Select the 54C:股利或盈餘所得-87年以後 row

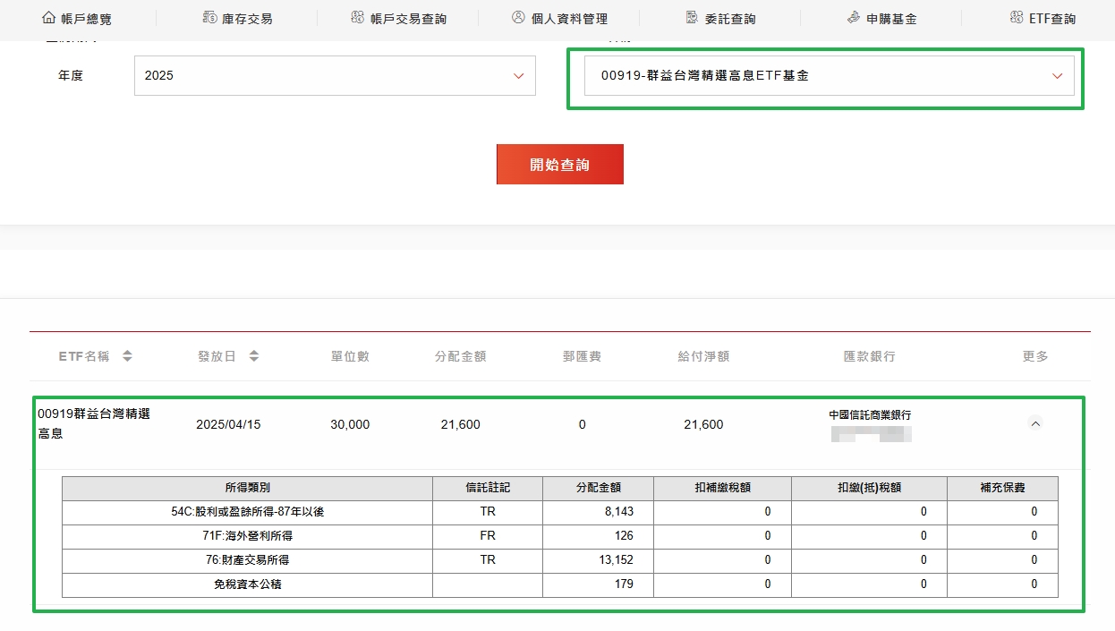pos(247,512)
